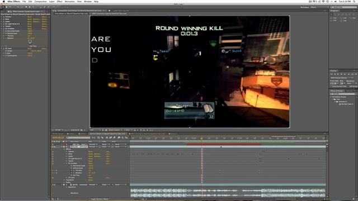Open the Window menu
Screen dimensions: 358x201
coord(88,1)
